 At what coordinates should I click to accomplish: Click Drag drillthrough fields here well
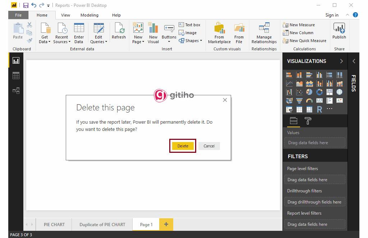pos(314,202)
